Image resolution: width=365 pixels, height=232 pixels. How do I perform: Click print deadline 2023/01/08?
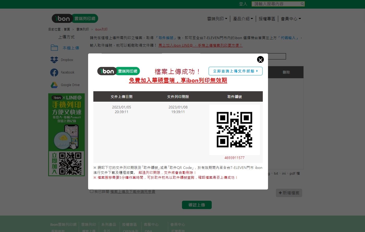[x=178, y=107]
